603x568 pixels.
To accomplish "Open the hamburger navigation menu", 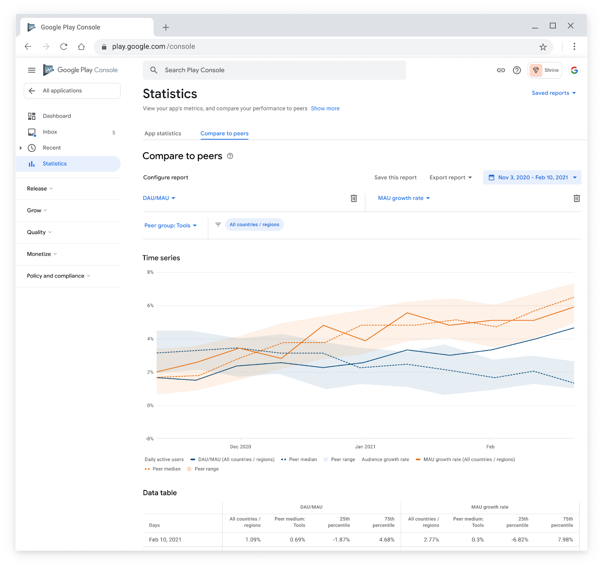I will point(32,70).
